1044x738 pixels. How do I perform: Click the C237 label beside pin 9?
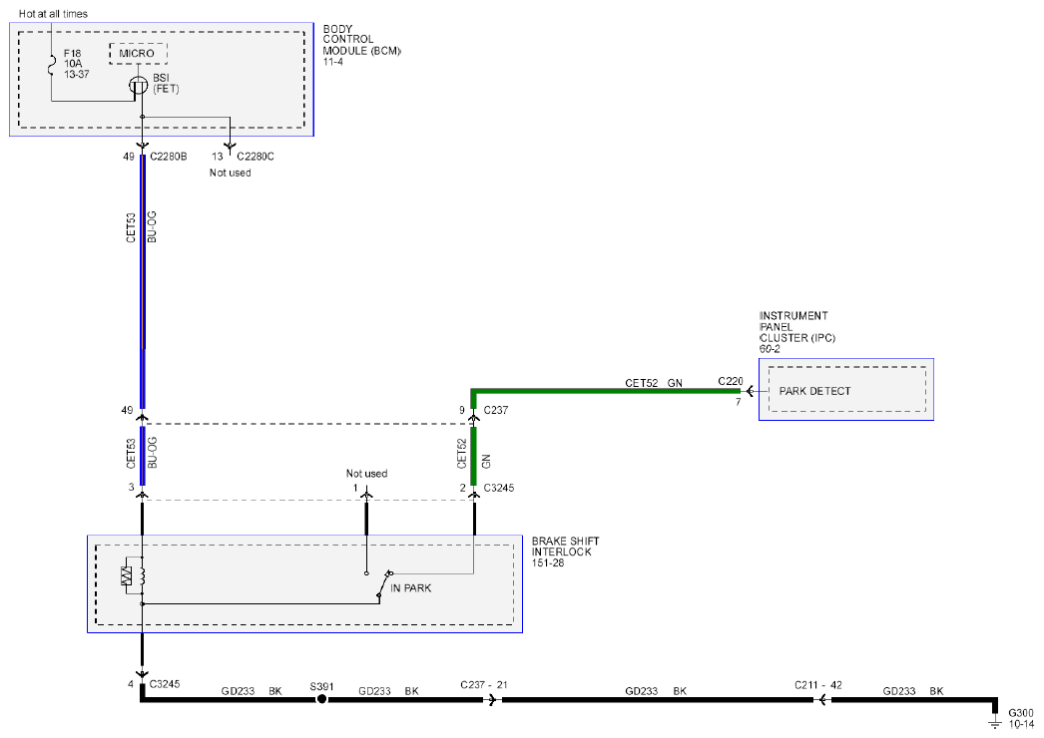point(496,410)
